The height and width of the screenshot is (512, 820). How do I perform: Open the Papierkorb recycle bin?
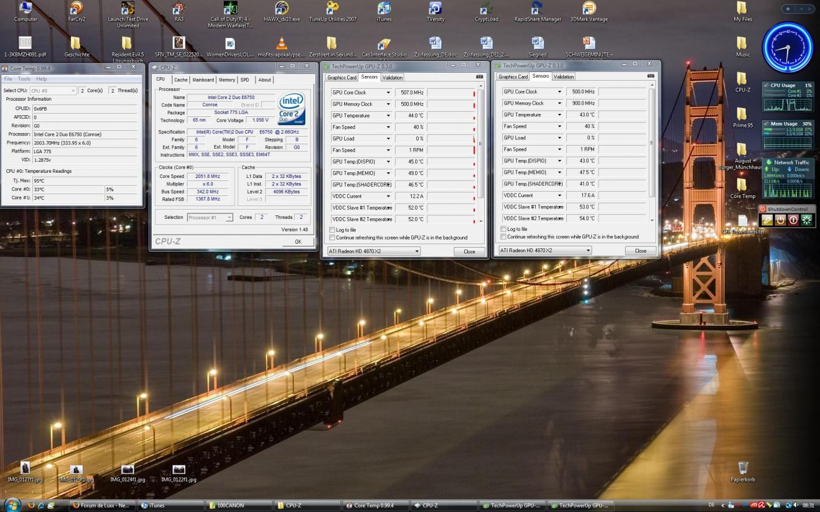[743, 468]
